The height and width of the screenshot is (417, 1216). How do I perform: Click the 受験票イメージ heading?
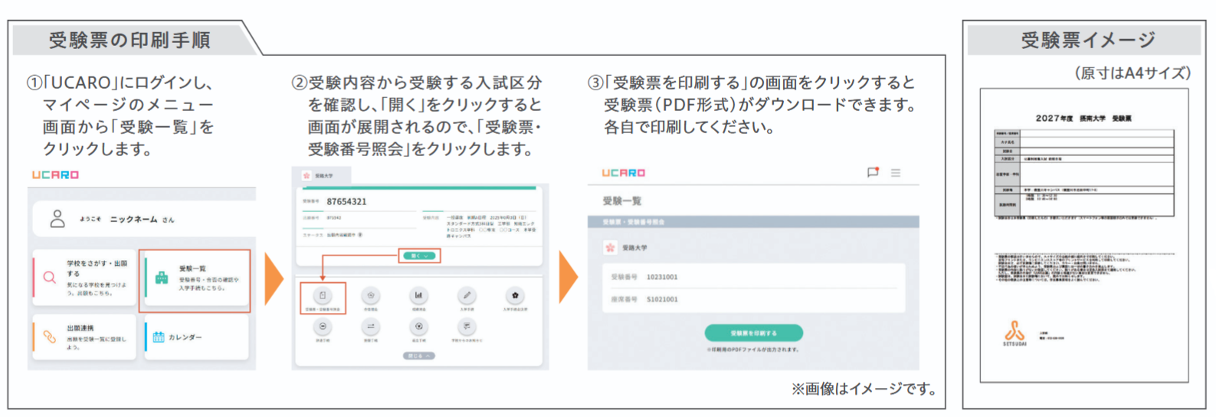click(x=1088, y=40)
